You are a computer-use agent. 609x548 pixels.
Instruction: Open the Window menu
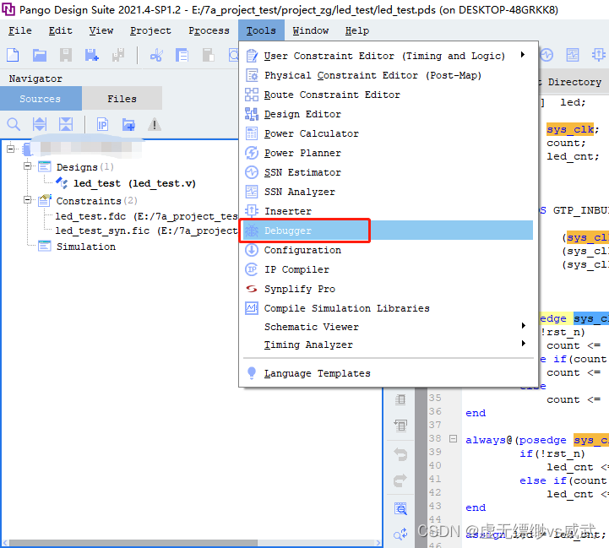click(x=310, y=30)
